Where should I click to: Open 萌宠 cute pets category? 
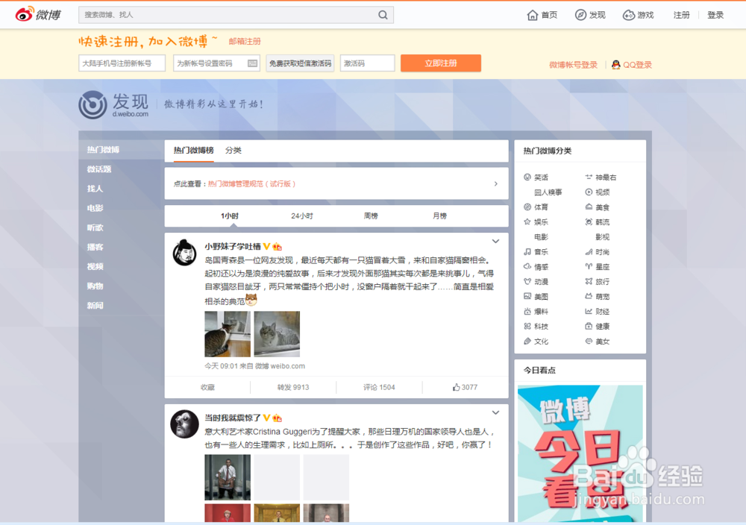pos(597,296)
